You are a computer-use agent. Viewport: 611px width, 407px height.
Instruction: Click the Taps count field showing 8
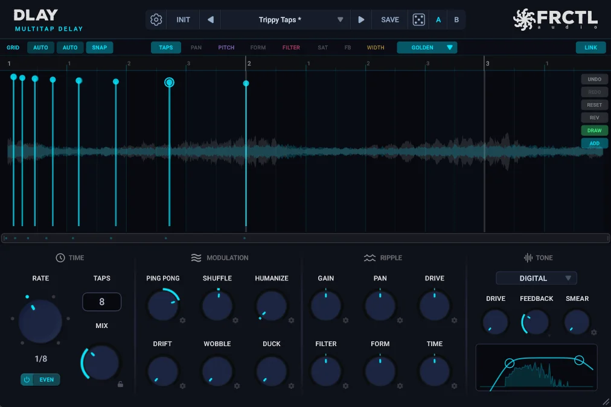pyautogui.click(x=101, y=301)
